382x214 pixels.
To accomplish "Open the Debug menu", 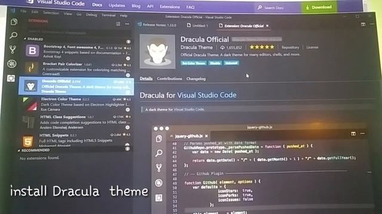I will tap(91, 15).
